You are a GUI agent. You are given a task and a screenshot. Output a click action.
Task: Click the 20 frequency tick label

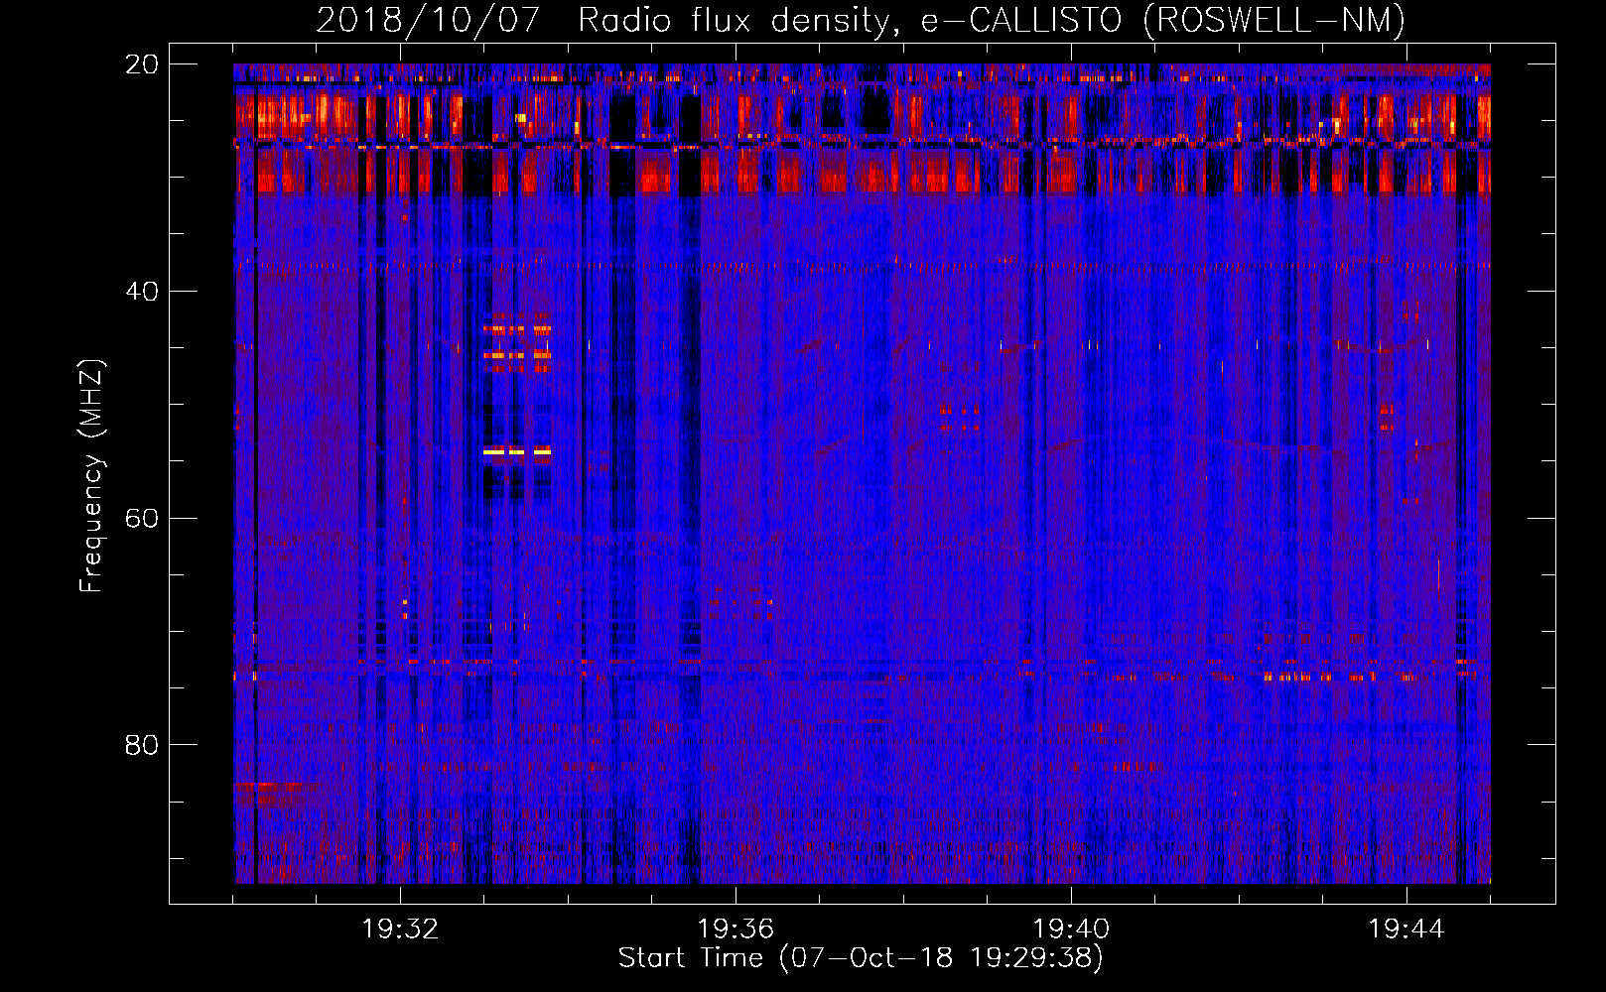tap(141, 64)
